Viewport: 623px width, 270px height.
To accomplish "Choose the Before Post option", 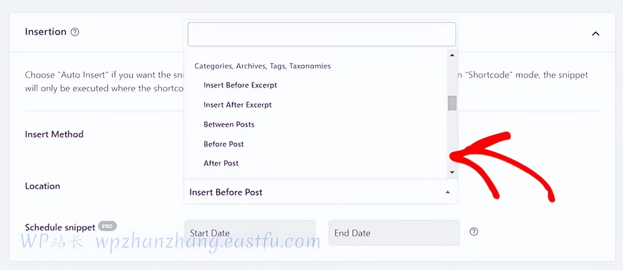I will pos(224,144).
